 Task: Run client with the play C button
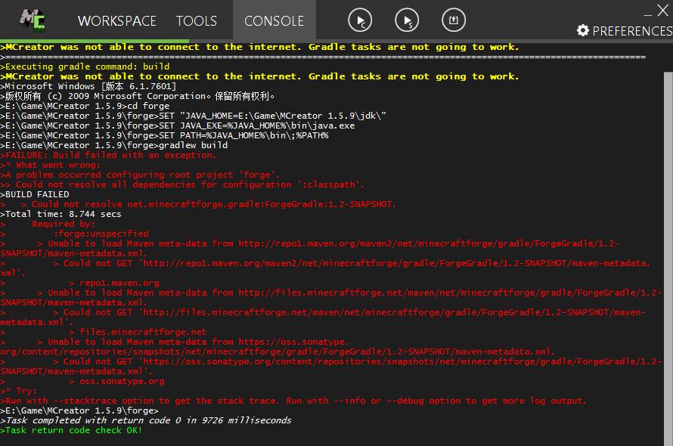click(x=360, y=20)
